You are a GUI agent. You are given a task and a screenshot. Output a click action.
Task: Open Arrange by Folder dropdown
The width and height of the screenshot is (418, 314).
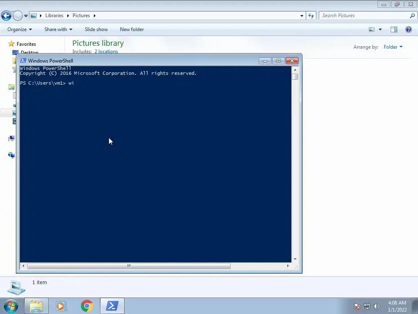click(x=393, y=47)
